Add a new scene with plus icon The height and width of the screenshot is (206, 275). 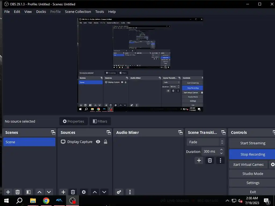click(x=8, y=192)
